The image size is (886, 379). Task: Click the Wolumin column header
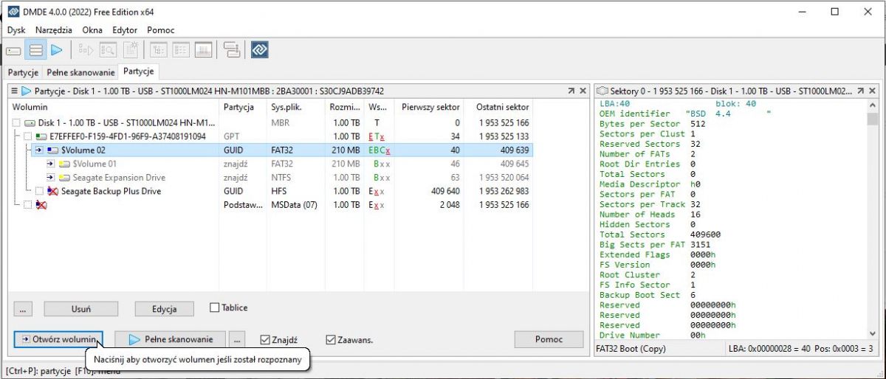click(x=114, y=107)
